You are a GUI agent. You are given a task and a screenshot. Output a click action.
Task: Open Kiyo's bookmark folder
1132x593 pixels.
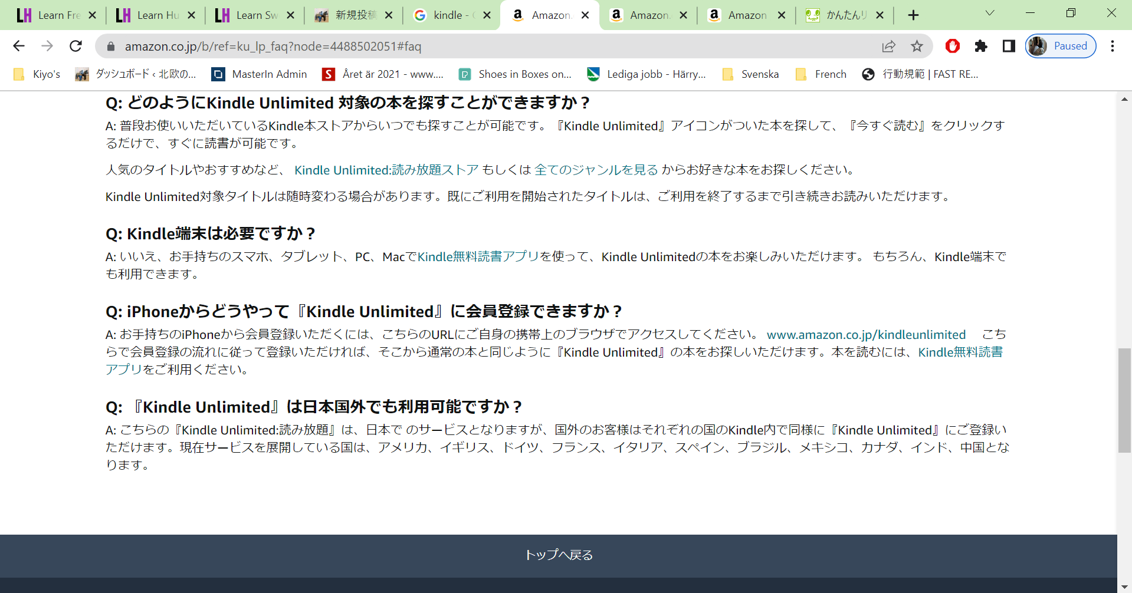(x=37, y=74)
